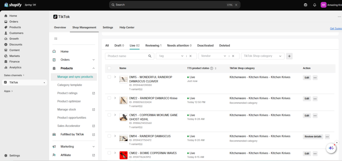This screenshot has height=161, width=342.
Task: Open the Help Center tab
Action: (x=127, y=27)
